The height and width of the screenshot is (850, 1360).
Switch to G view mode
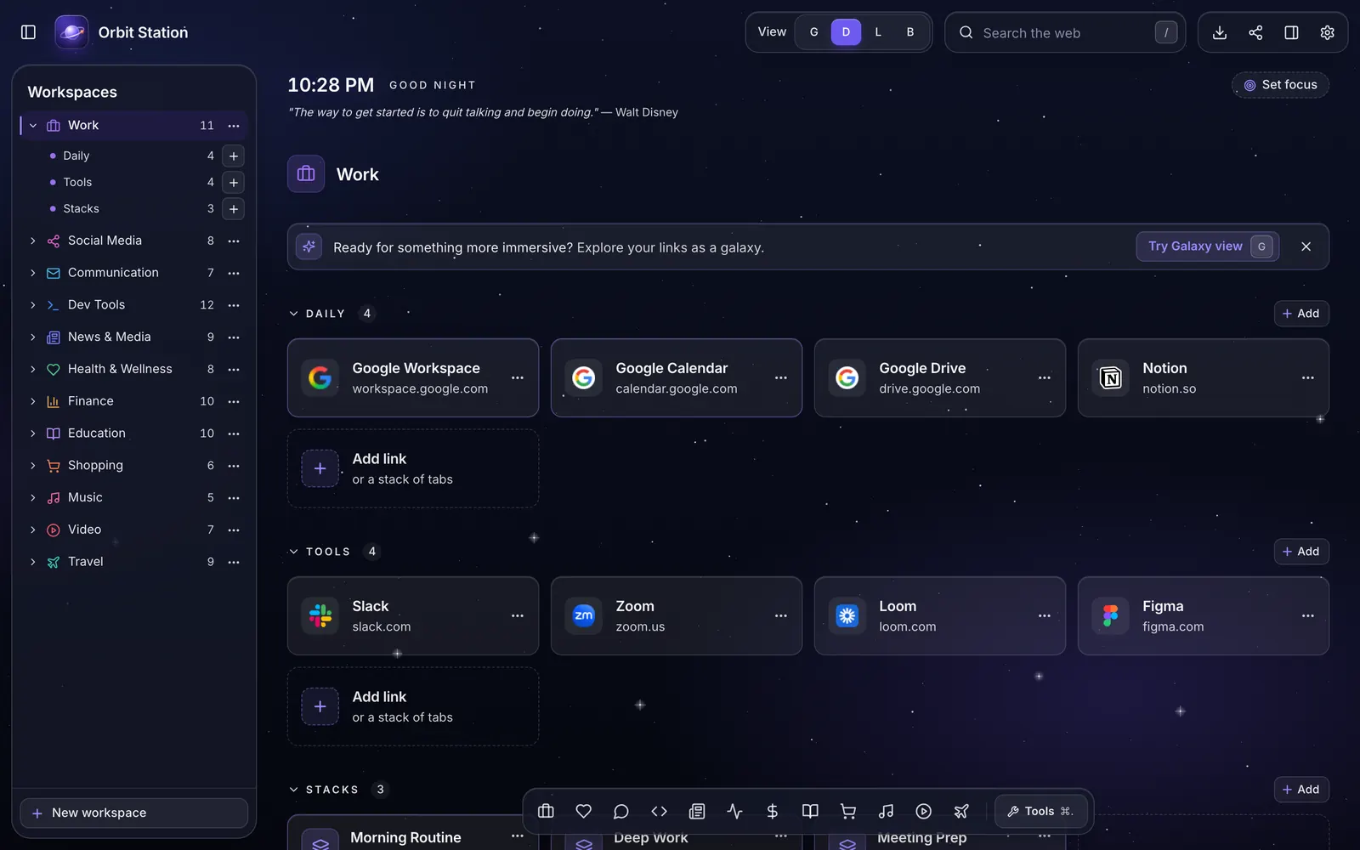813,32
